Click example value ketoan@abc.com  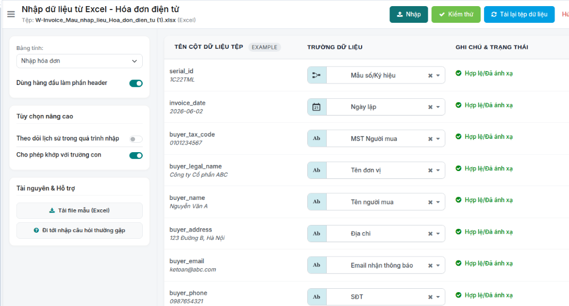tap(193, 269)
